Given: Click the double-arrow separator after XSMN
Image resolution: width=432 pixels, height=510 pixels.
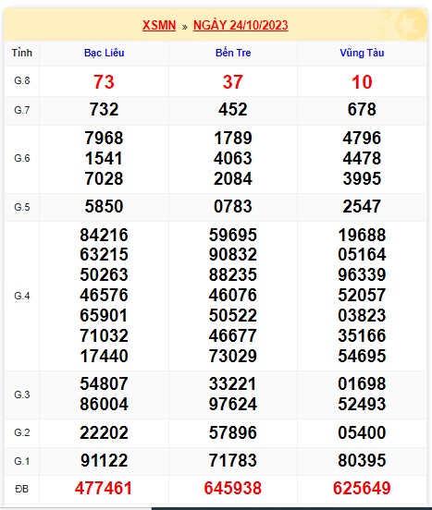Looking at the screenshot, I should (185, 27).
